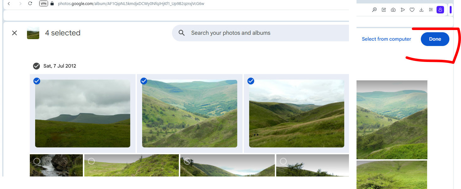
Task: Confirm the selection with the Done button
Action: click(x=435, y=39)
